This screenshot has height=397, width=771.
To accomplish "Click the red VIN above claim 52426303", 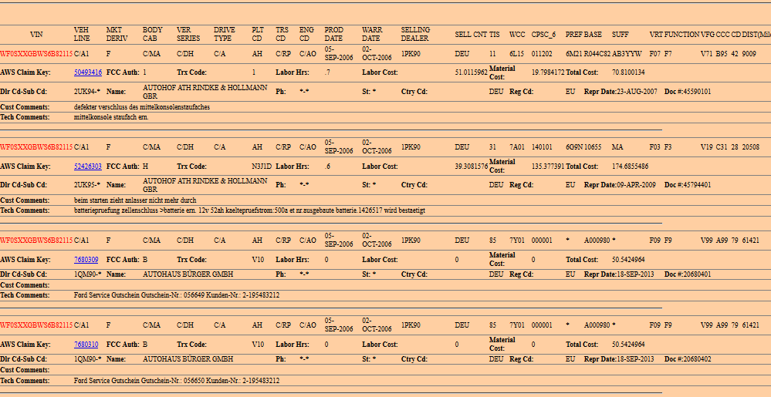I will tap(36, 146).
